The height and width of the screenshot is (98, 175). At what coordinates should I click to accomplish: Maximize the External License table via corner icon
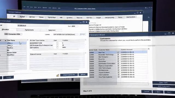tap(85, 53)
